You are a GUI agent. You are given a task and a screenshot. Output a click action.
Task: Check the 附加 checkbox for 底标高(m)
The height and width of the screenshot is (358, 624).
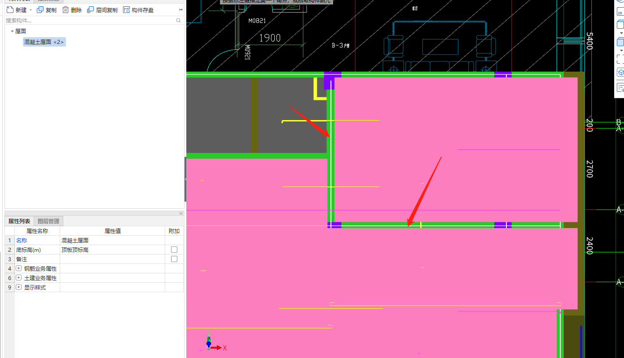click(174, 250)
